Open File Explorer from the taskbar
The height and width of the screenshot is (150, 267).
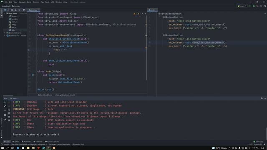(x=33, y=148)
